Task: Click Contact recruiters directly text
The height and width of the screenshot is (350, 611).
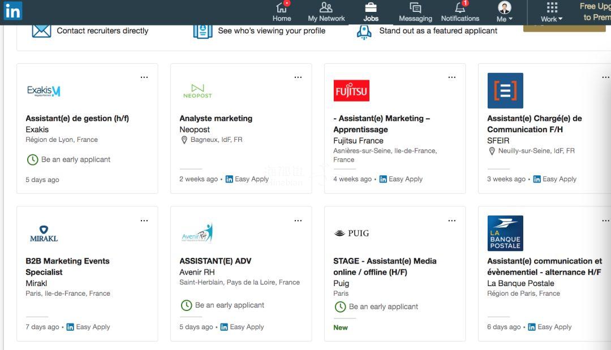Action: click(102, 31)
